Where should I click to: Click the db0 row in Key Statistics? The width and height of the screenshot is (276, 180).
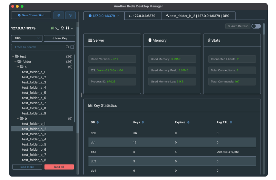click(172, 133)
